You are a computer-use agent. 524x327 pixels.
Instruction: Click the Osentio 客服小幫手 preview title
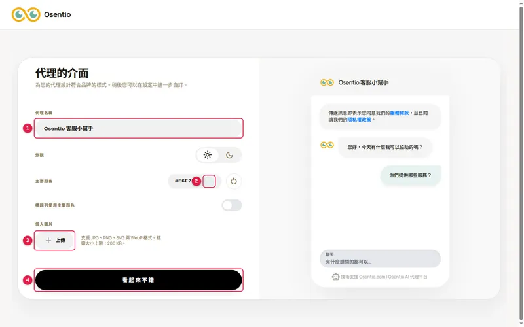point(364,82)
